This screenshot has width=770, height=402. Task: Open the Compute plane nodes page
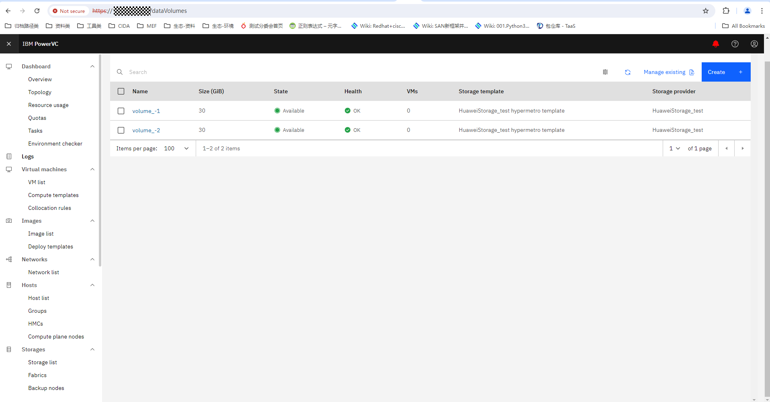click(x=56, y=336)
